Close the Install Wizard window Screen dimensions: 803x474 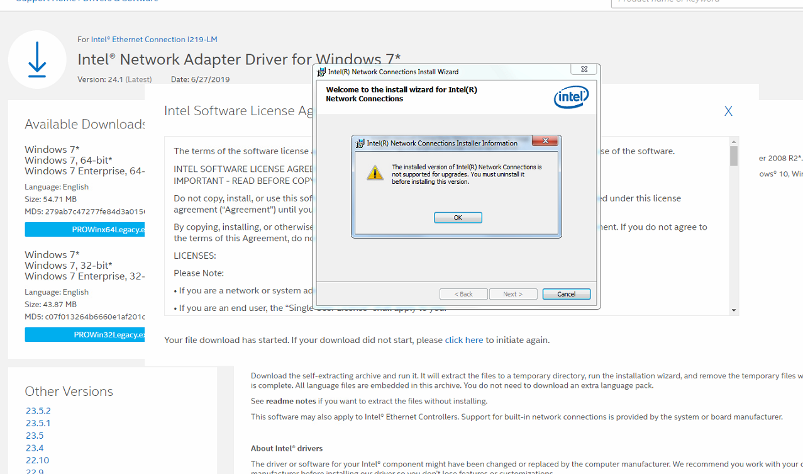point(584,69)
